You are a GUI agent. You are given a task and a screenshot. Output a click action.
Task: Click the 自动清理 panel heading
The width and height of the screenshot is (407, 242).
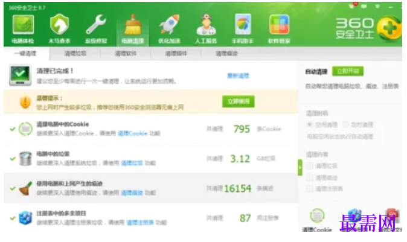(x=316, y=72)
